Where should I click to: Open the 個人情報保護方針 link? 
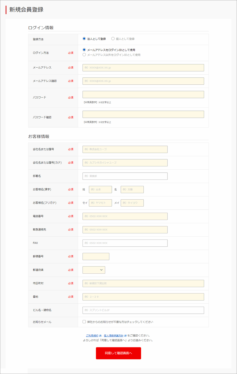point(112,336)
